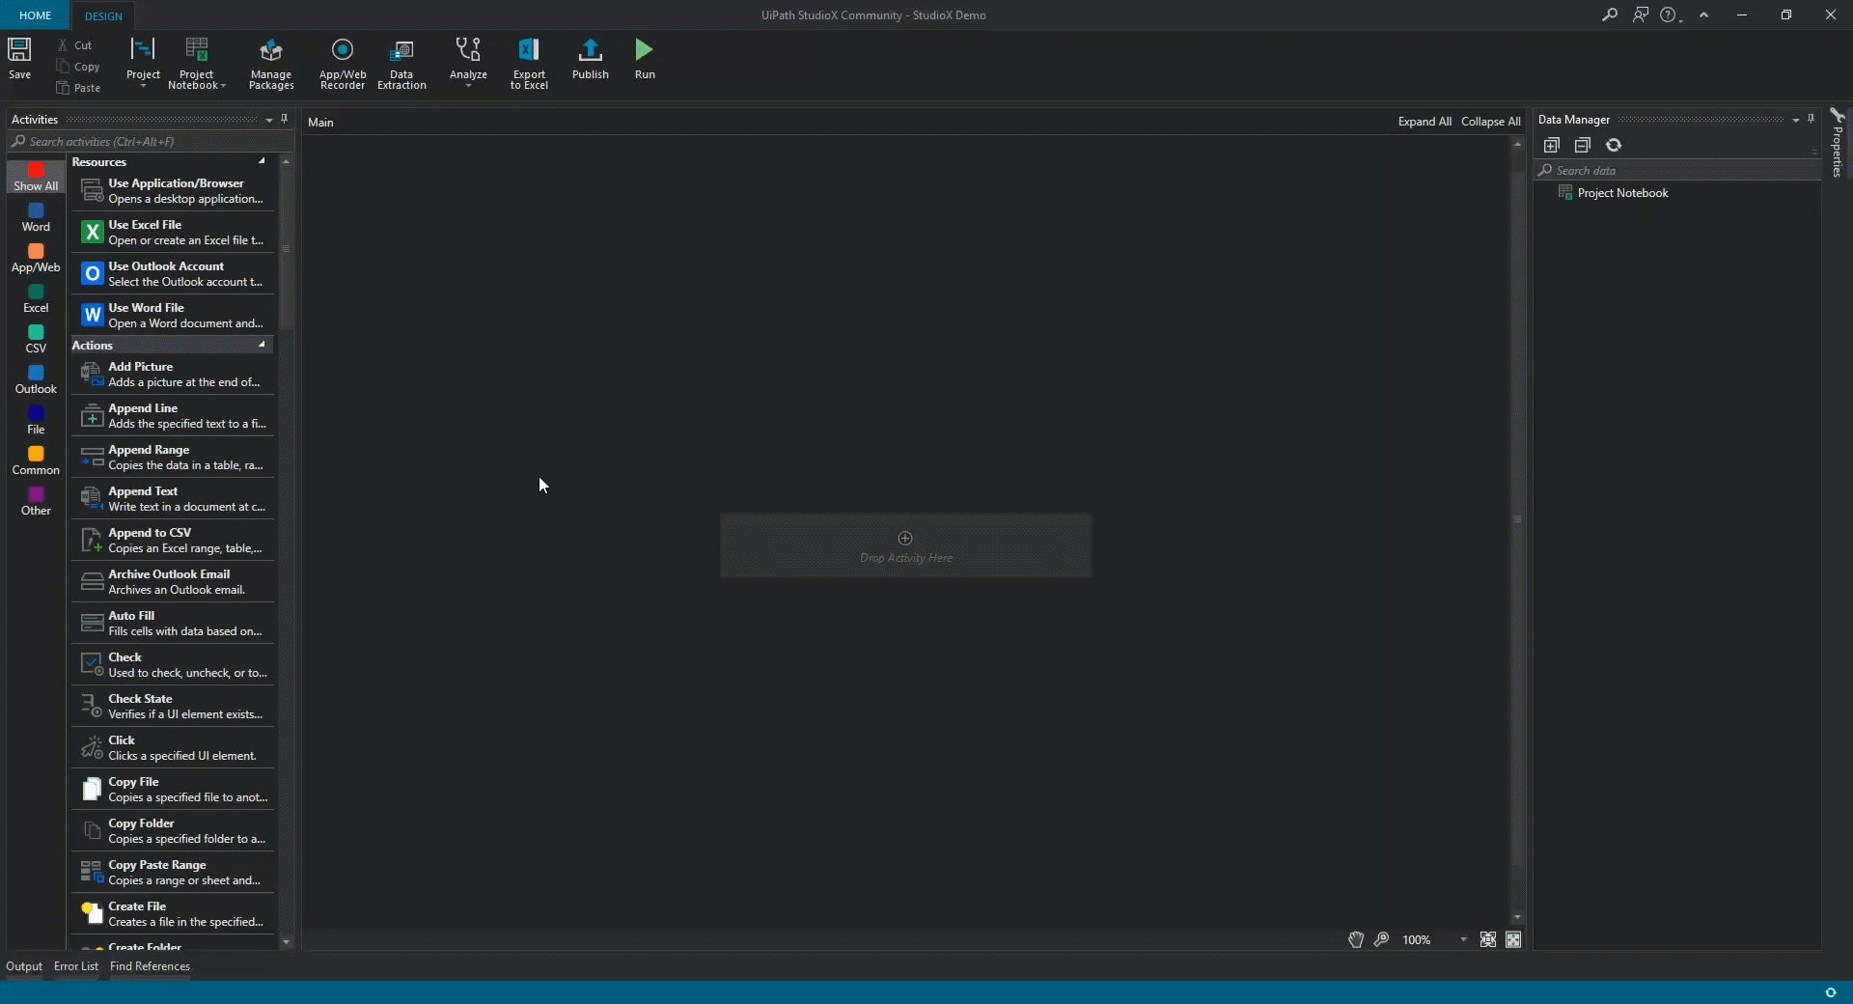Filter activities by CSV category
Screen dimensions: 1853x1004
click(x=36, y=339)
